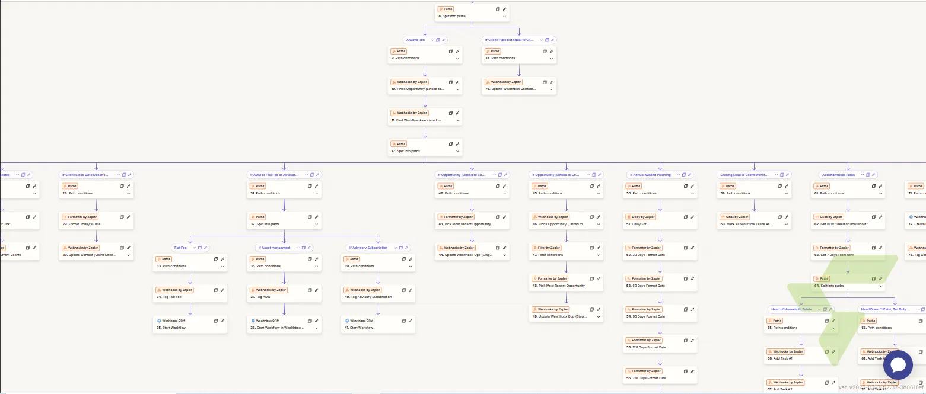Click Delay by Zapier badge on step 51
This screenshot has width=926, height=394.
pyautogui.click(x=641, y=217)
